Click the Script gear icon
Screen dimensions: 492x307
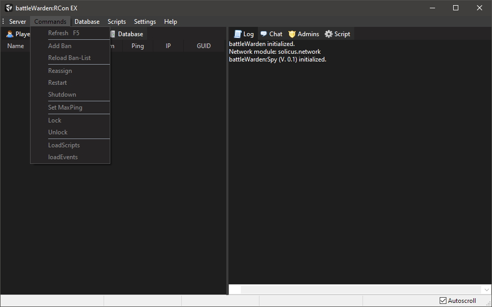(x=328, y=34)
